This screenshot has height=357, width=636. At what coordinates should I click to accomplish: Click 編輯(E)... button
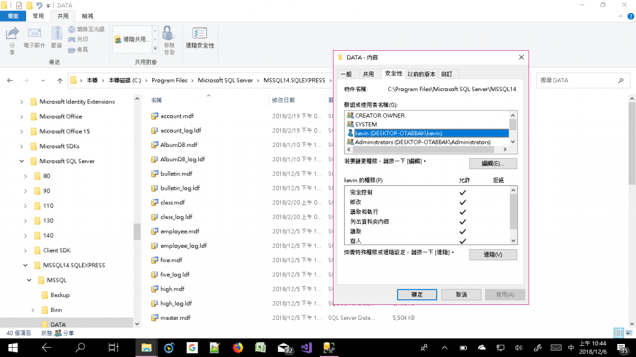pos(493,164)
